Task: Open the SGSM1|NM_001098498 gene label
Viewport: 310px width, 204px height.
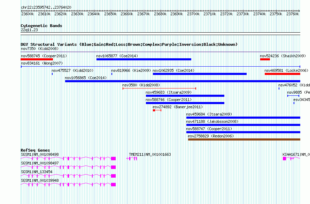Action: (40, 155)
